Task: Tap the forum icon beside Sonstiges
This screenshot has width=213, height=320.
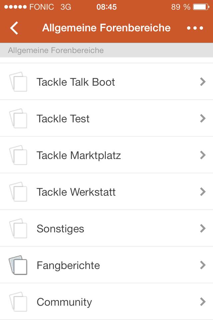Action: [18, 228]
